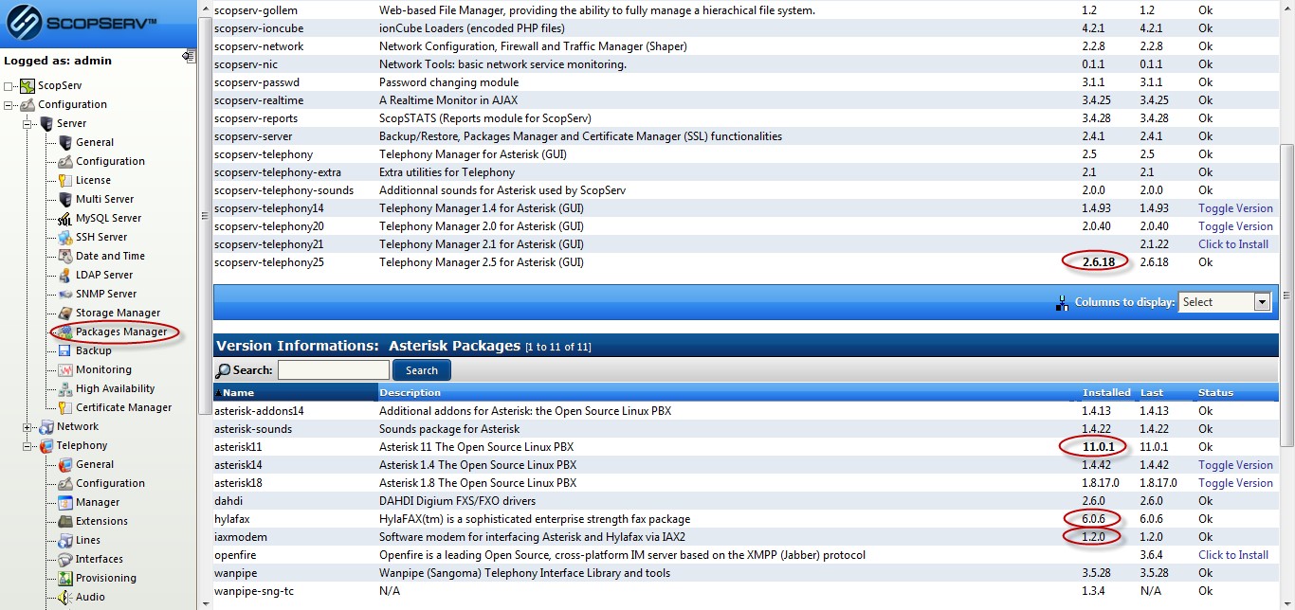Click the Network globe icon
The image size is (1295, 610).
pos(47,427)
